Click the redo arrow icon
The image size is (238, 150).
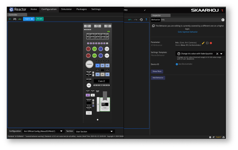(x=136, y=20)
